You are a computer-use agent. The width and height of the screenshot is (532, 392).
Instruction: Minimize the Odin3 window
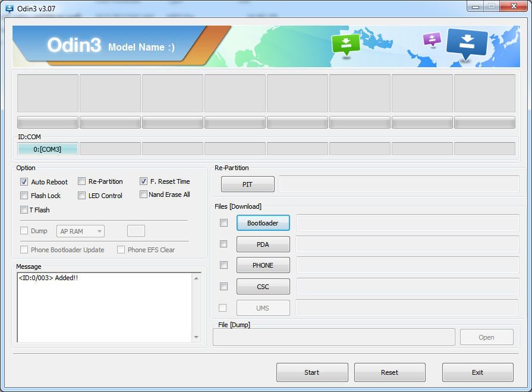pyautogui.click(x=476, y=7)
